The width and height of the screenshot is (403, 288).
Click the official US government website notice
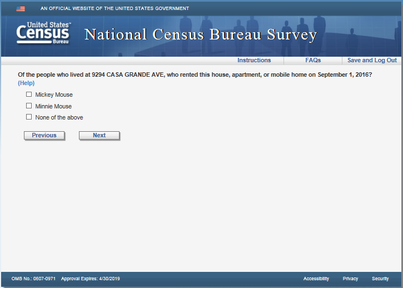pos(115,9)
